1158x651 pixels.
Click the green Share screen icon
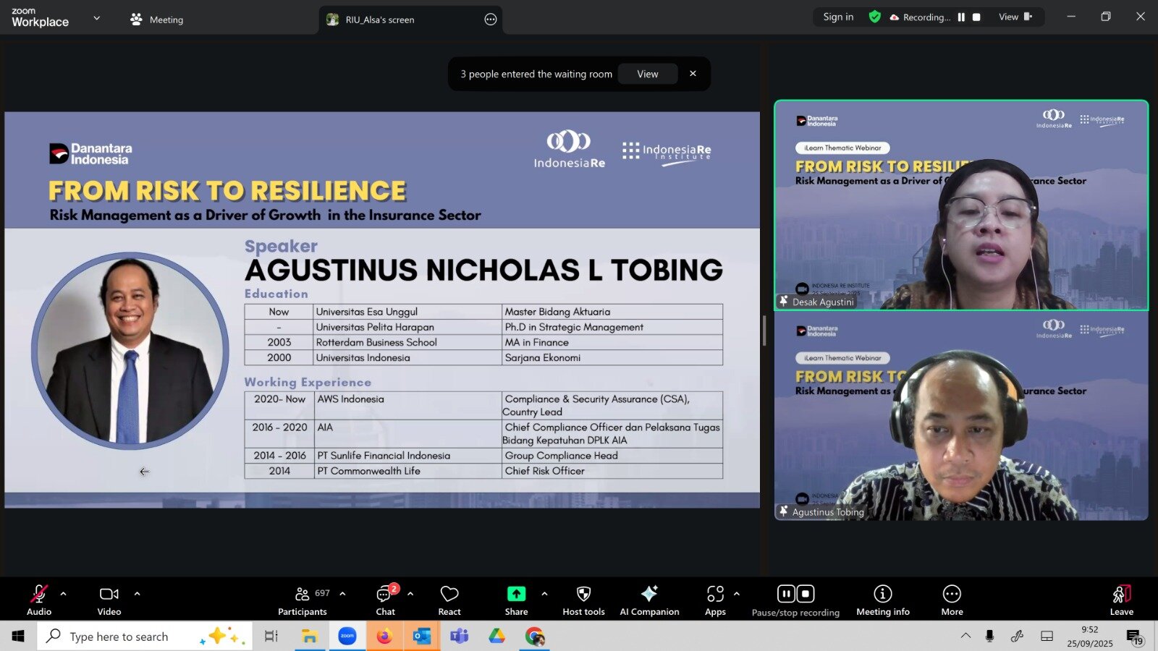coord(516,594)
